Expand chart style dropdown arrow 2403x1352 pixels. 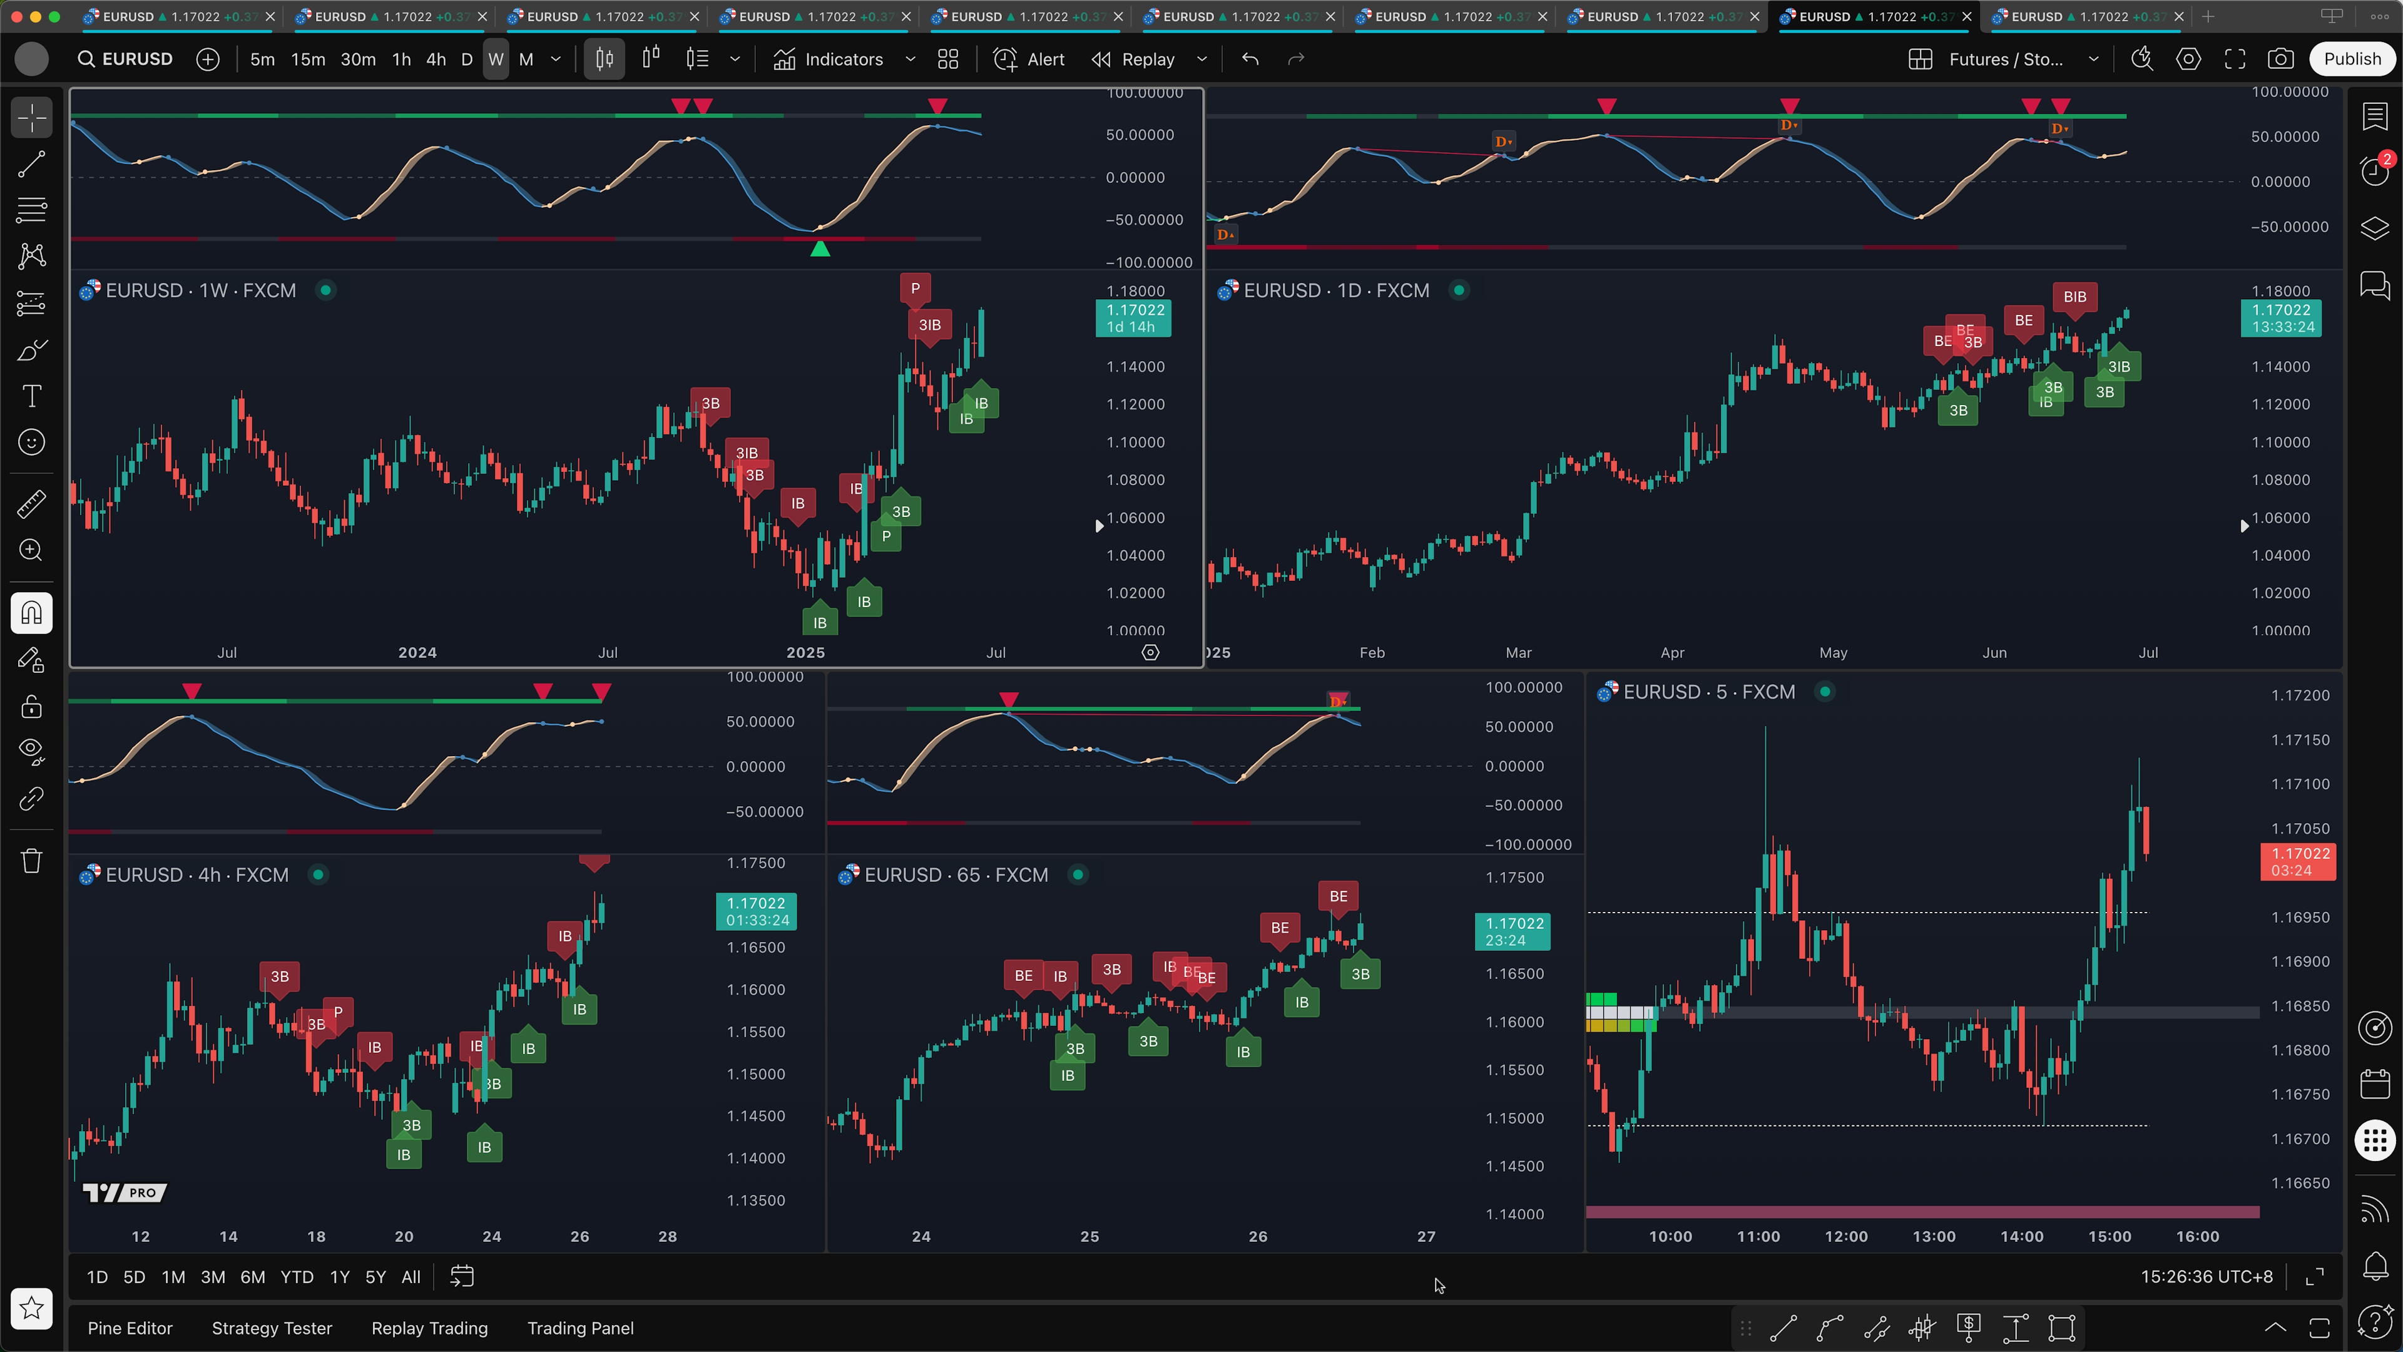pyautogui.click(x=735, y=59)
